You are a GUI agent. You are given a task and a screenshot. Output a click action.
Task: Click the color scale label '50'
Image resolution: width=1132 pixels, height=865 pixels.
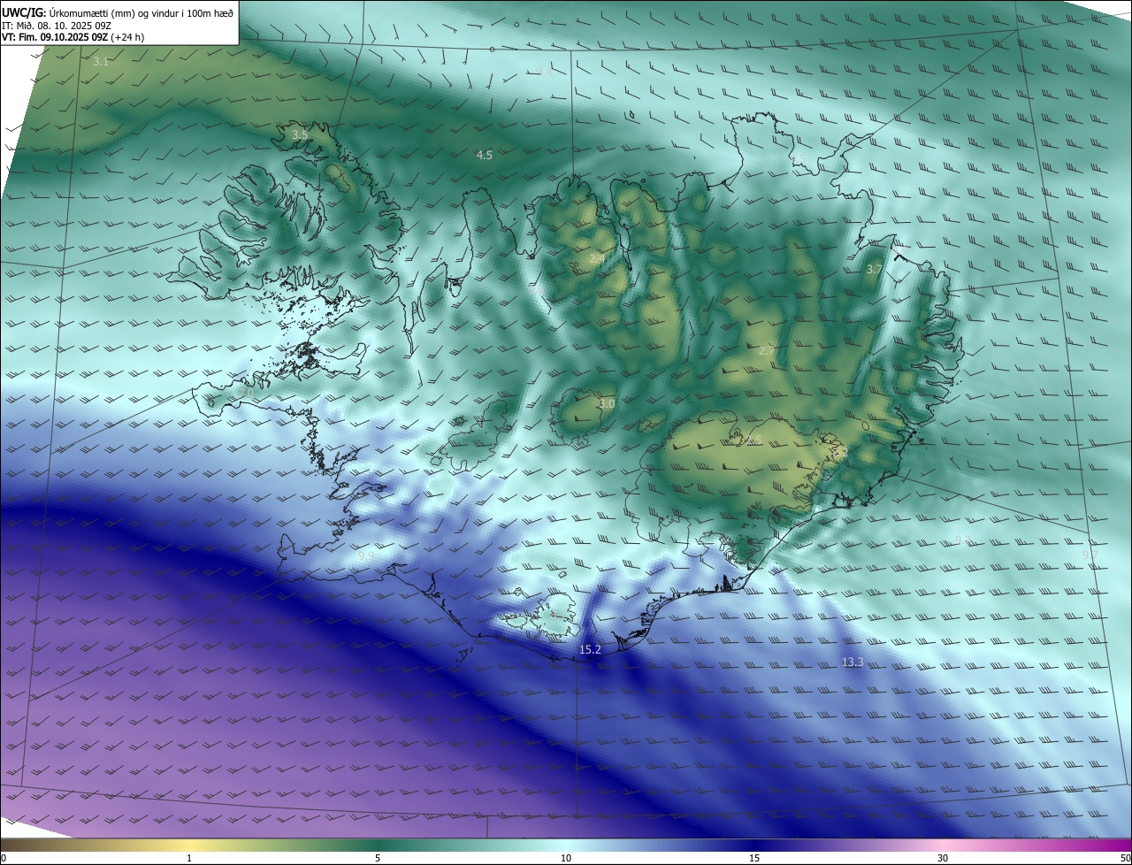tap(1125, 858)
